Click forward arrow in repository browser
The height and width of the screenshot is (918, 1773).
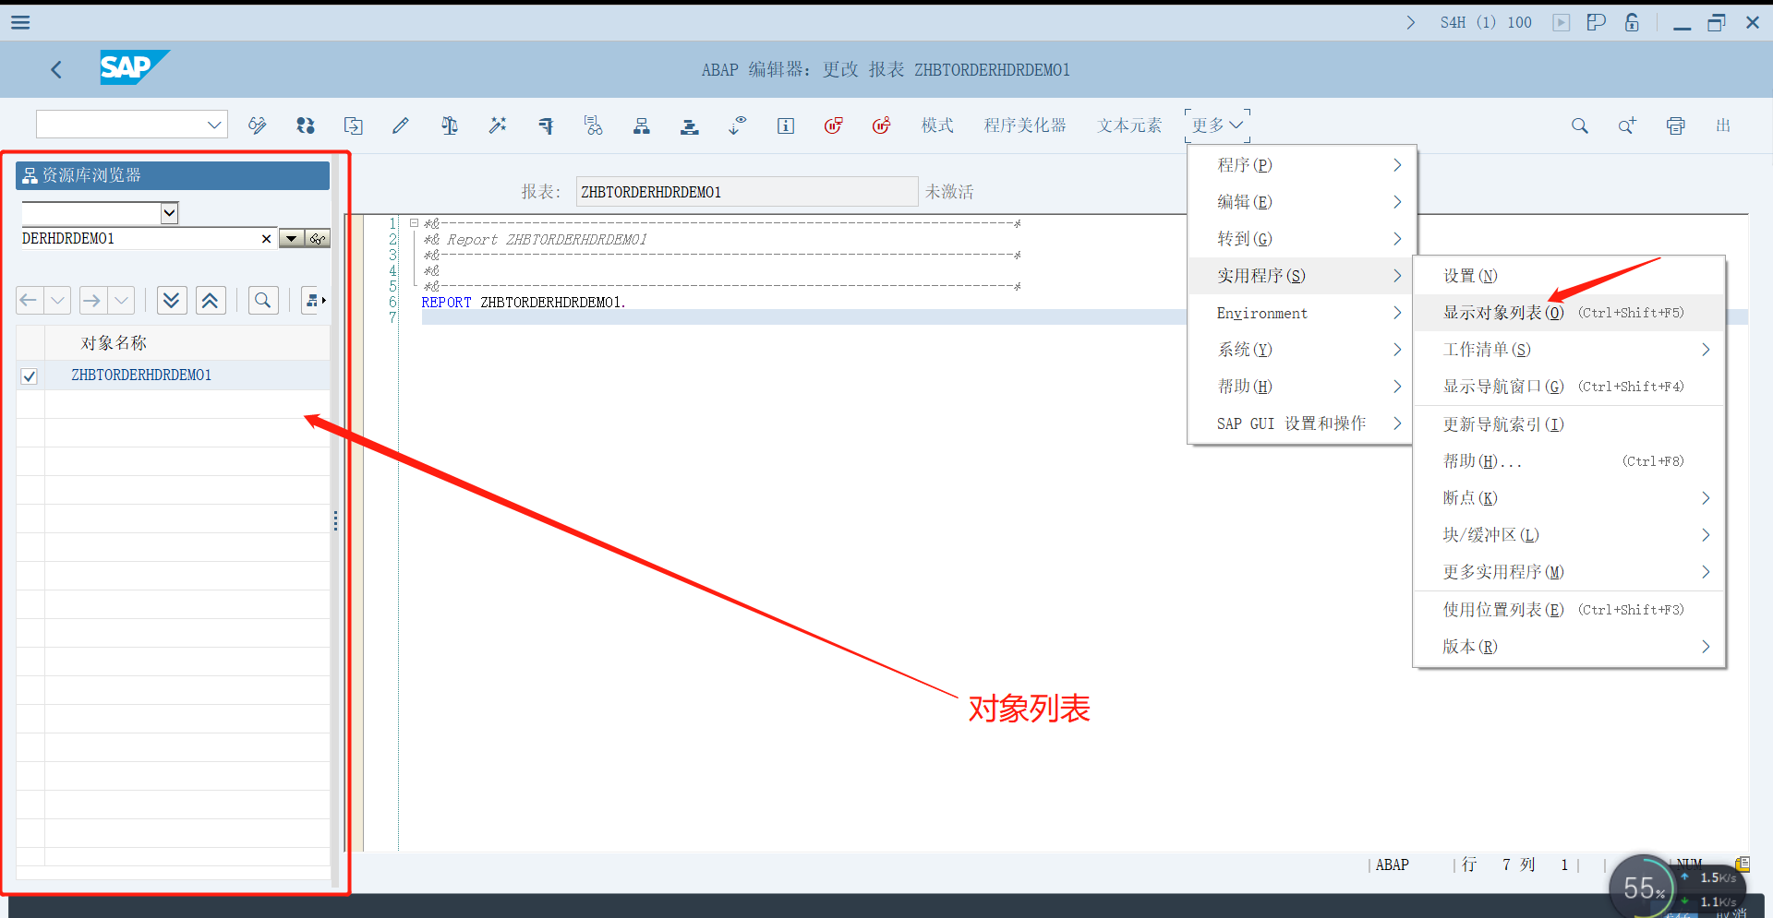(91, 300)
